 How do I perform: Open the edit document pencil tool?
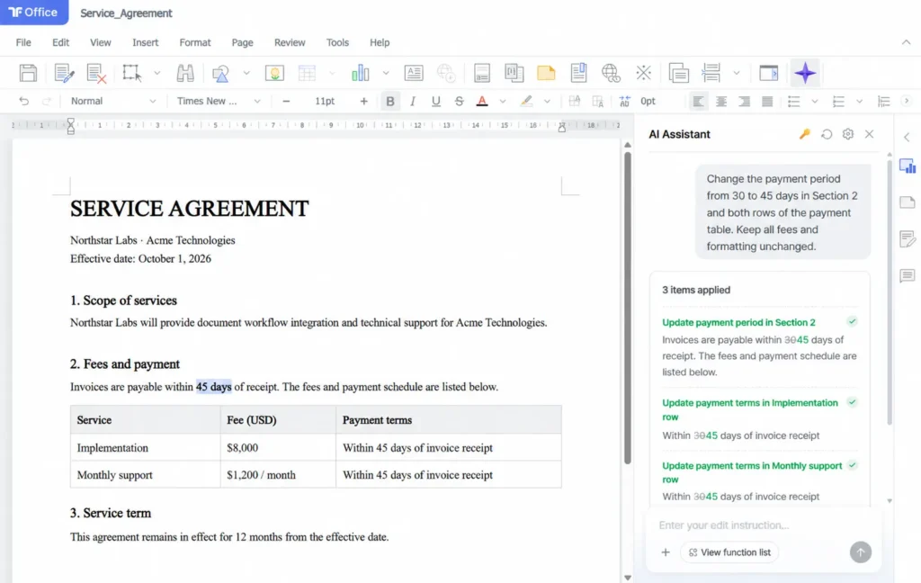click(x=64, y=74)
